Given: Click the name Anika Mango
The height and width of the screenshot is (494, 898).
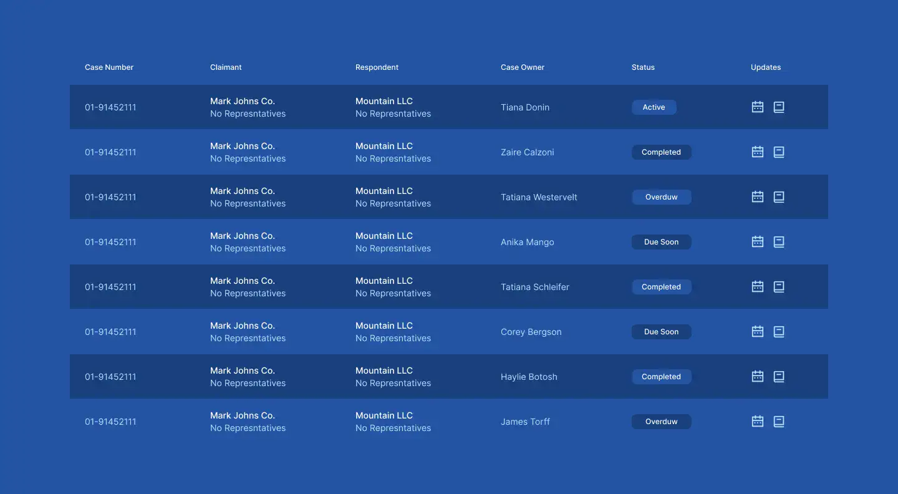Looking at the screenshot, I should (x=528, y=242).
